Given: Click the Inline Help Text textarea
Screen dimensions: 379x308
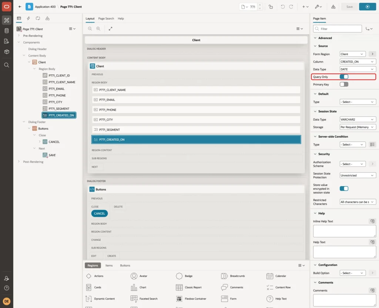Looking at the screenshot, I should coord(345,231).
